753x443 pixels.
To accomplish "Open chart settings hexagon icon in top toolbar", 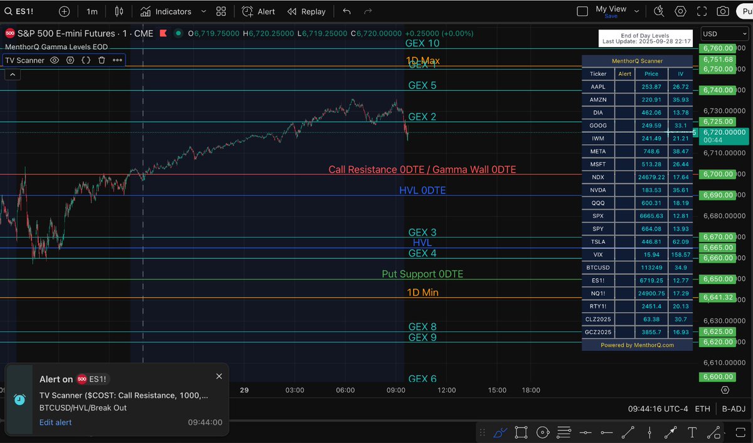I will pos(680,11).
